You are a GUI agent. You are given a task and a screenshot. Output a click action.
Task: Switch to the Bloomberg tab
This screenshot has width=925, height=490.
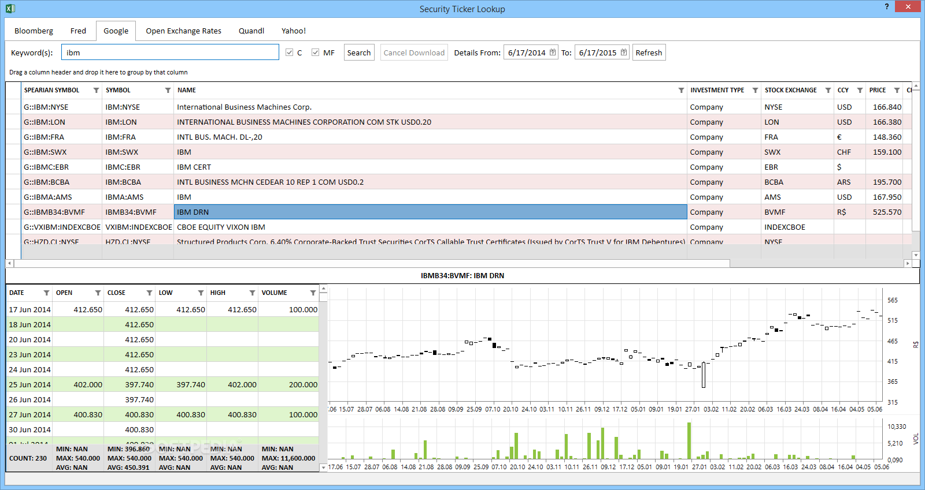(x=34, y=31)
